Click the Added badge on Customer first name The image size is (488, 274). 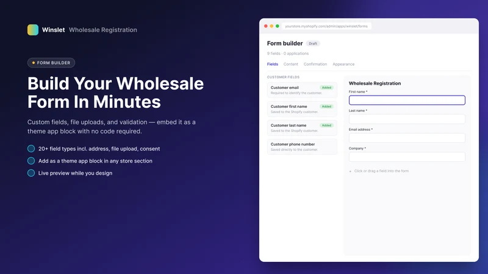click(x=326, y=107)
